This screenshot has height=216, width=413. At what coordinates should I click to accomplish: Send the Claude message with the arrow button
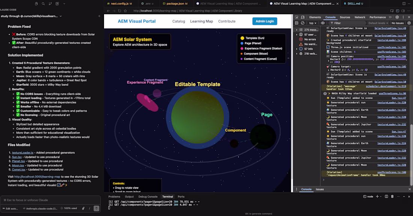[x=96, y=208]
